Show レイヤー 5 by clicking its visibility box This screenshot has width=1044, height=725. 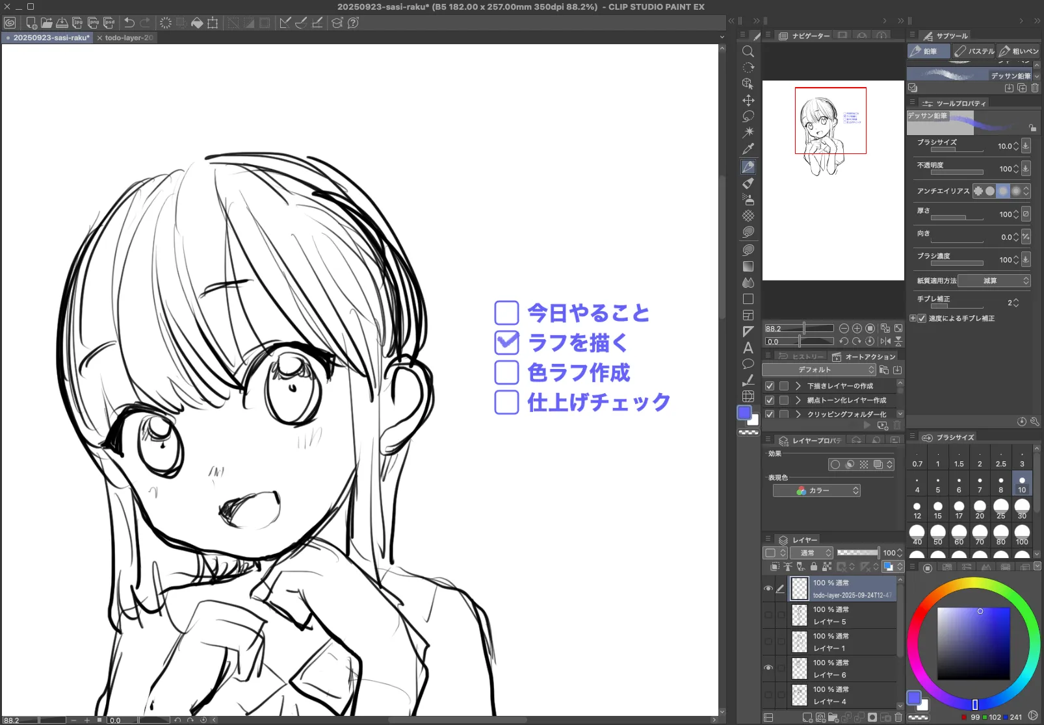pyautogui.click(x=768, y=615)
